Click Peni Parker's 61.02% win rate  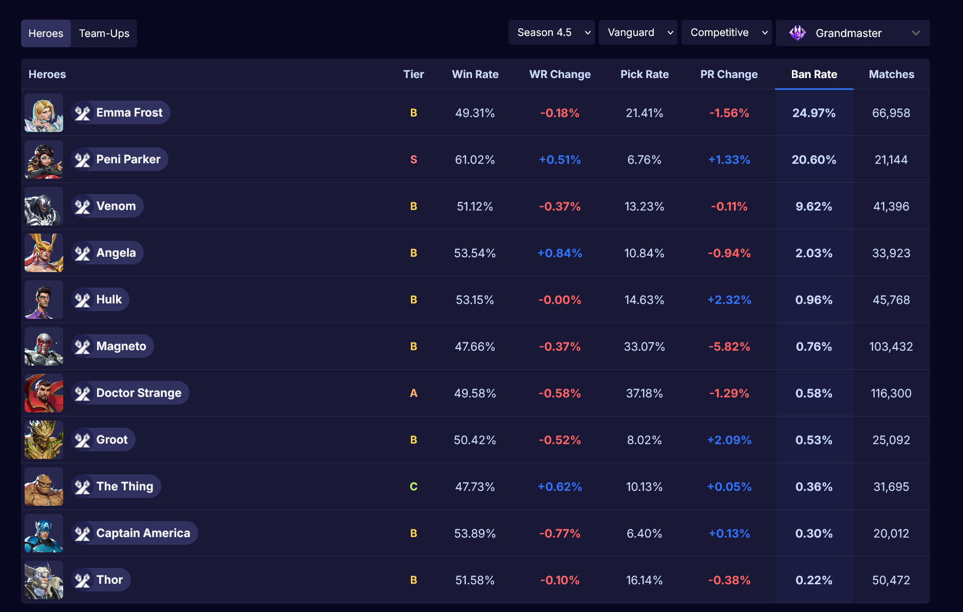tap(475, 160)
